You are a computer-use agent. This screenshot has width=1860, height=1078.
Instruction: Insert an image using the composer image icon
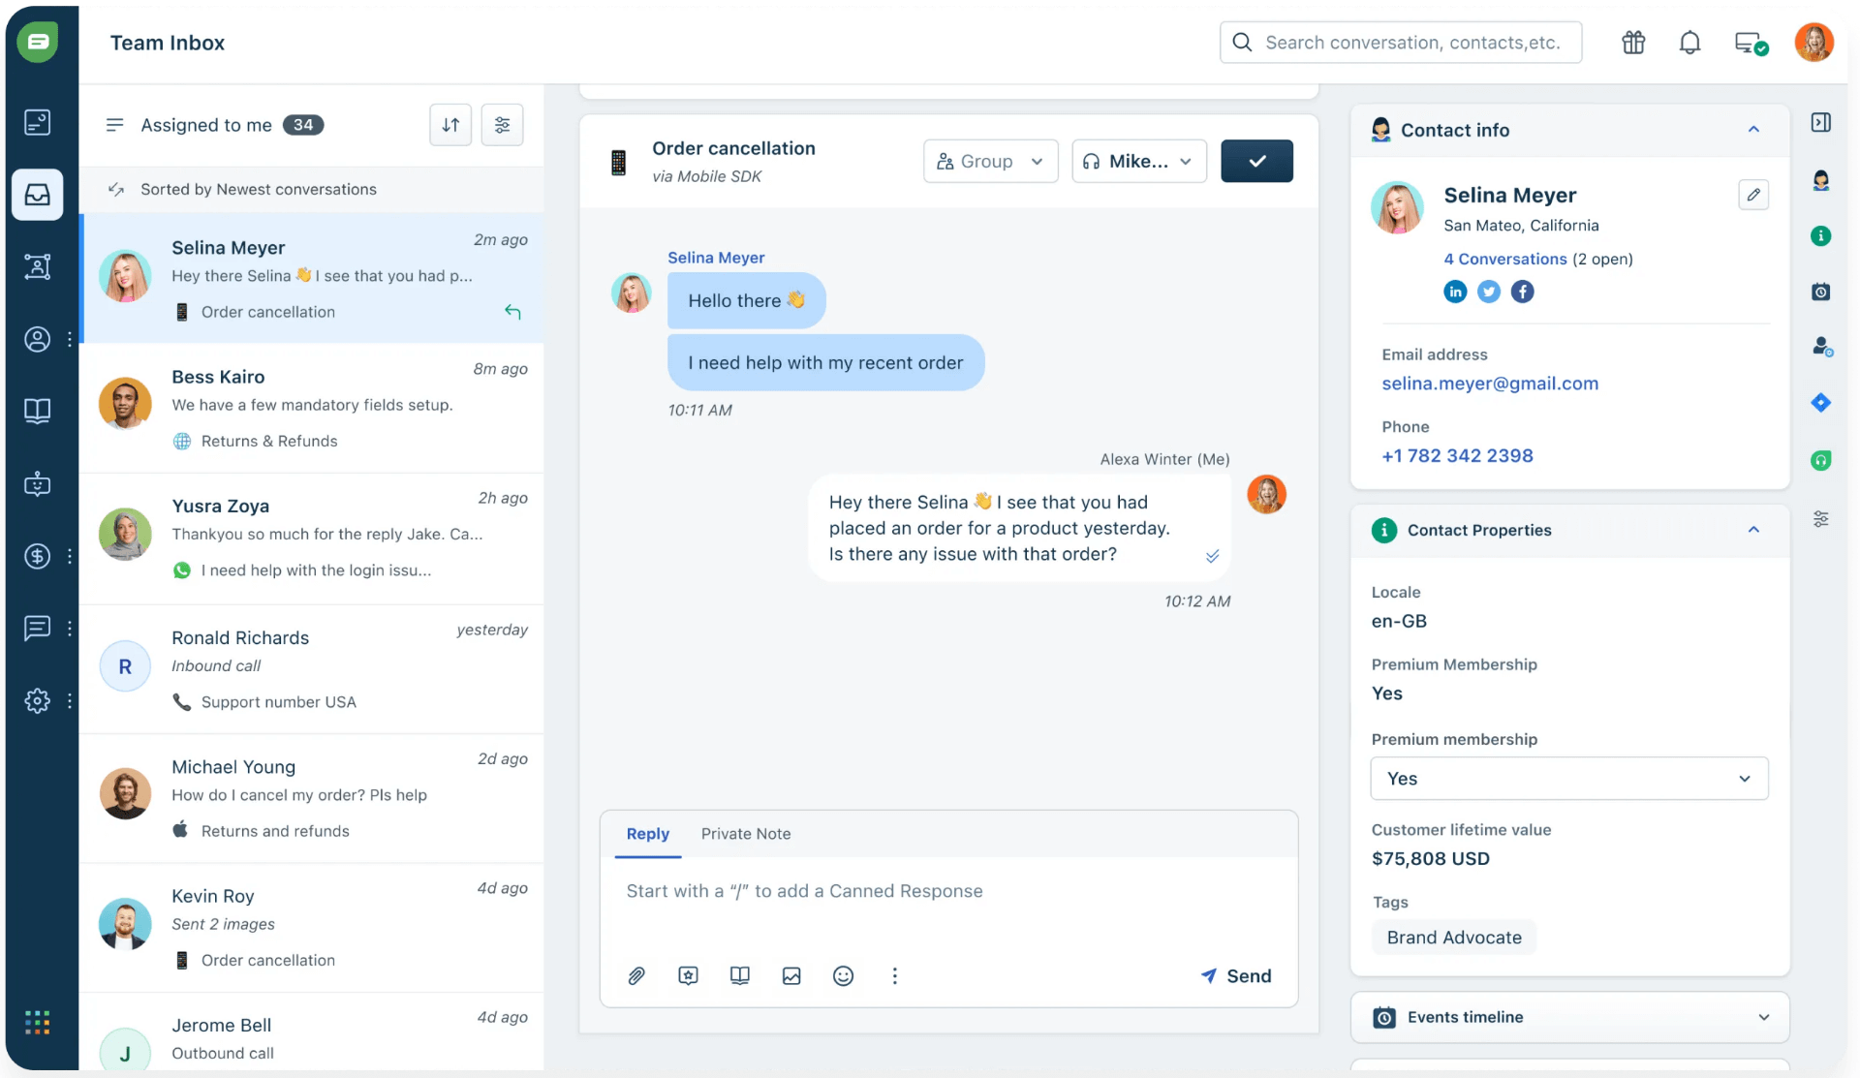[x=791, y=975]
